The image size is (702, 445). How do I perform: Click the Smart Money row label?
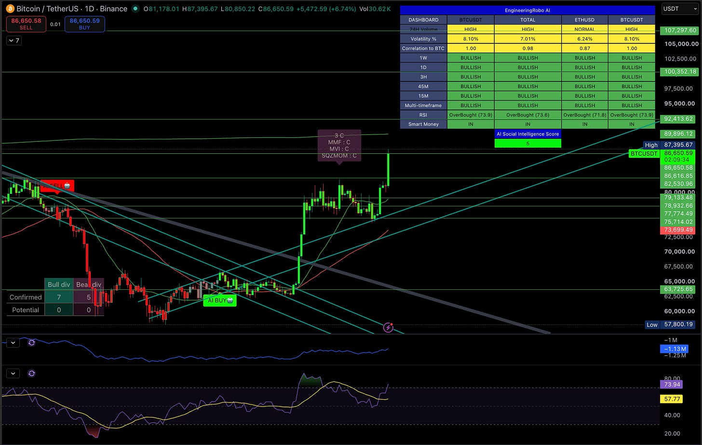(x=423, y=124)
